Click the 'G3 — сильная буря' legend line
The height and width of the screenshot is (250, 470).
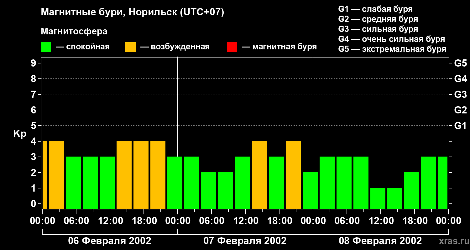coord(378,29)
